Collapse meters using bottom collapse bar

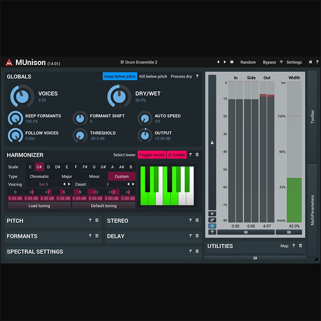click(246, 232)
